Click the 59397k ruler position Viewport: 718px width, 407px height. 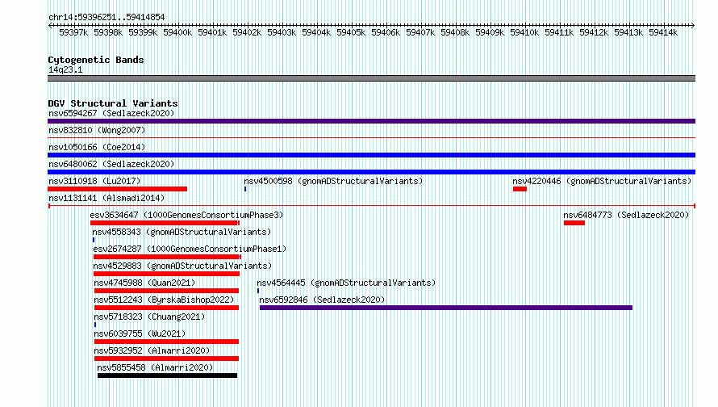click(73, 32)
